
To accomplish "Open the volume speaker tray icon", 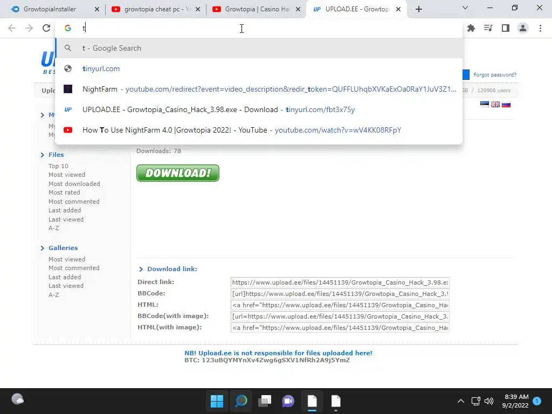I will 488,401.
